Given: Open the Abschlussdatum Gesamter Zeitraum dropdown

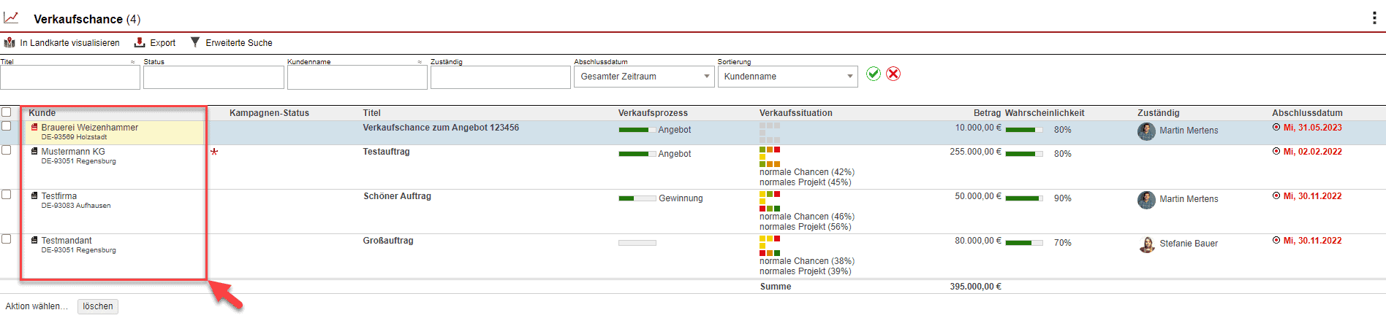Looking at the screenshot, I should [644, 77].
